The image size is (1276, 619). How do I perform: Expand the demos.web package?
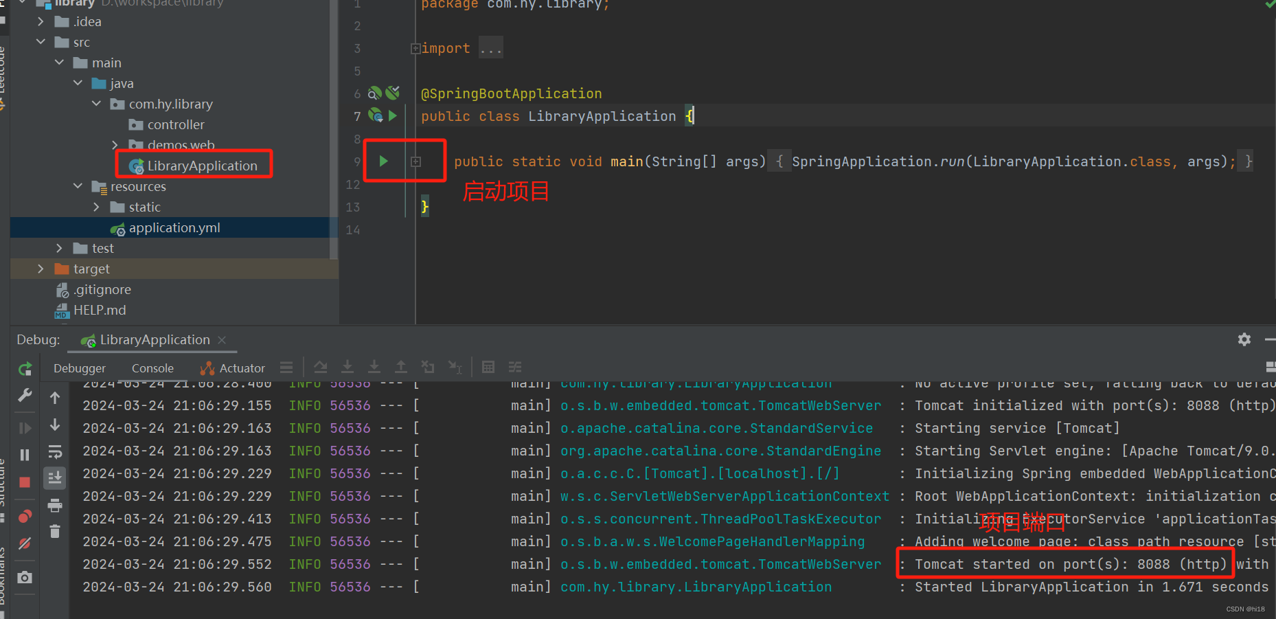point(115,145)
